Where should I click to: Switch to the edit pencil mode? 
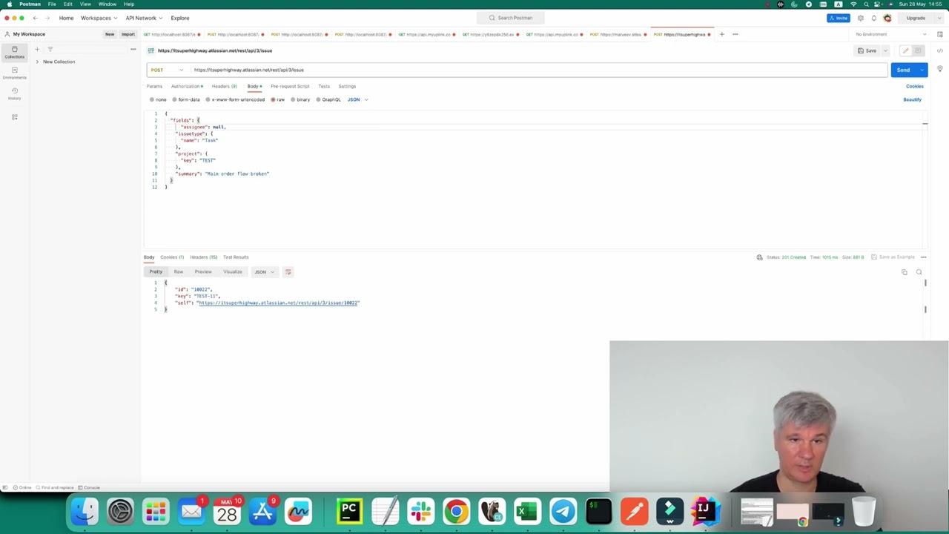tap(905, 50)
